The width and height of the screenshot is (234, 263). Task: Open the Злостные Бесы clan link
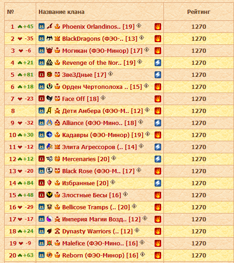91,195
